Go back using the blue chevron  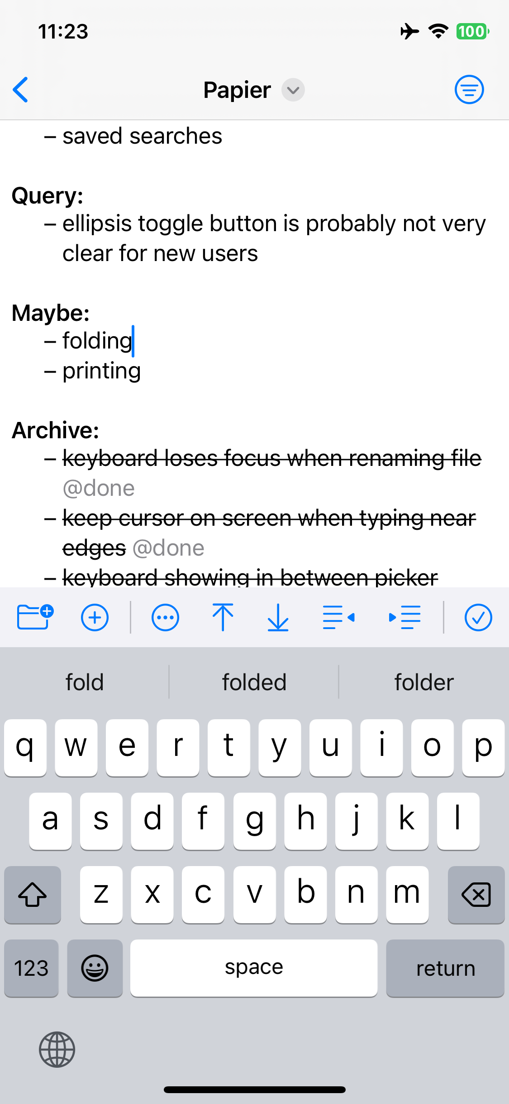point(21,89)
